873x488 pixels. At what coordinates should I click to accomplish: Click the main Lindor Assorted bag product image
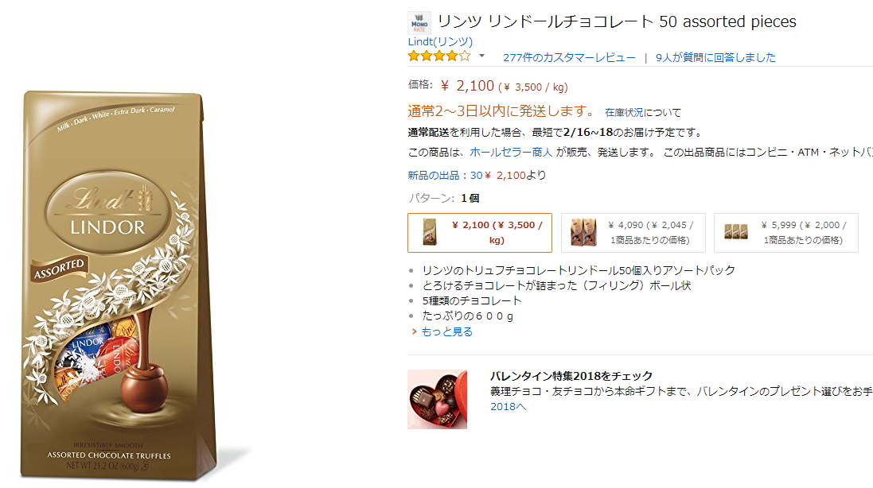click(119, 286)
